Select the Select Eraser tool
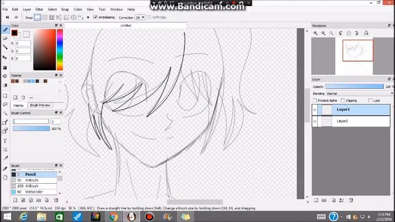395x222 pixels. pos(5,131)
